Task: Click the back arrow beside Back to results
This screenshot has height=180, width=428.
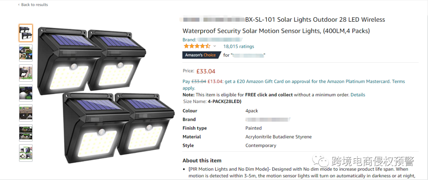Action: [x=19, y=5]
